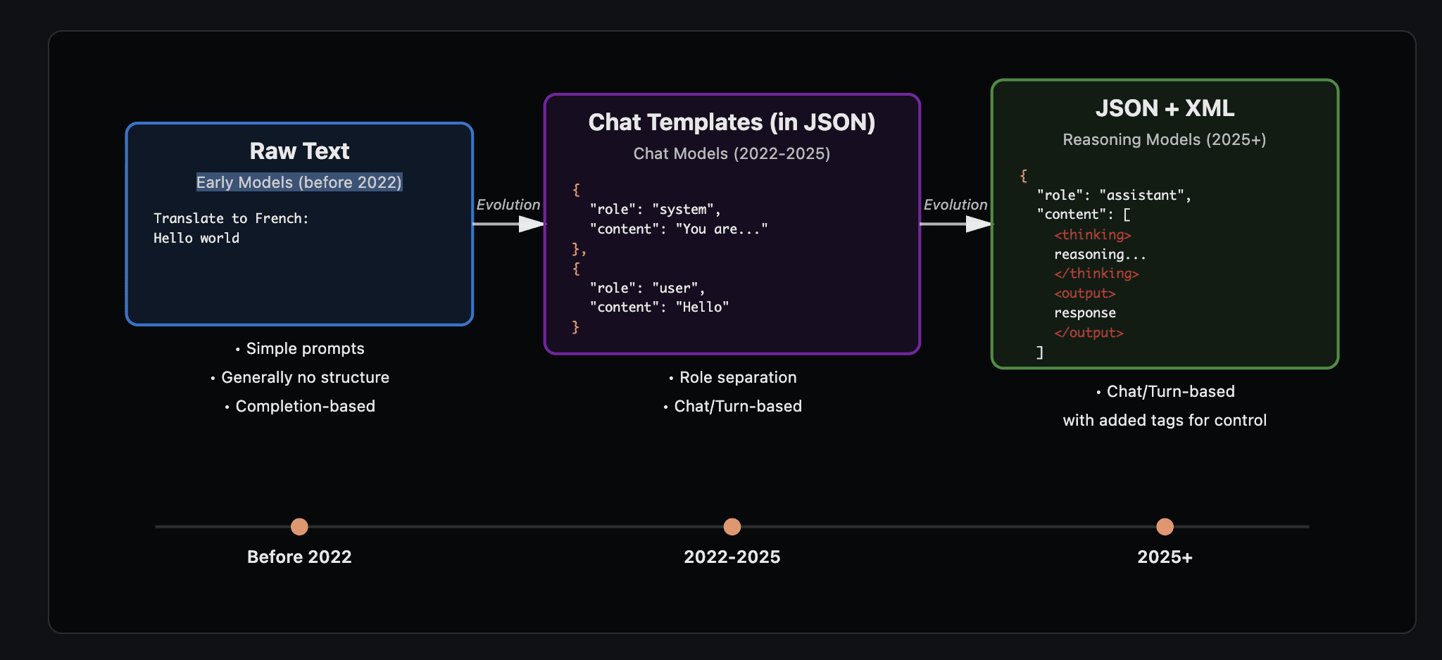
Task: Click the arrowhead pointing into Chat Templates box
Action: (531, 224)
